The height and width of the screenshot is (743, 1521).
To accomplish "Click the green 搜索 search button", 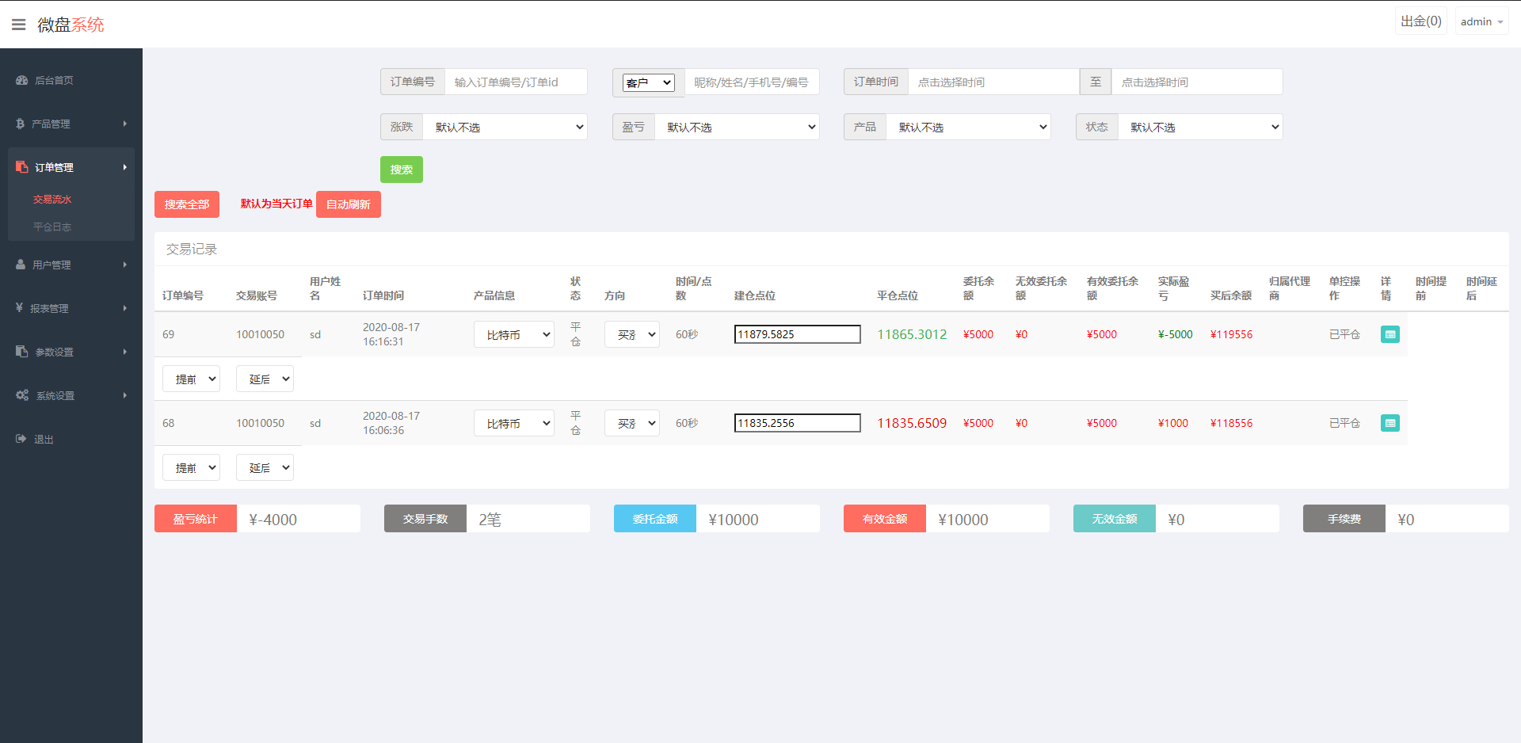I will point(401,169).
